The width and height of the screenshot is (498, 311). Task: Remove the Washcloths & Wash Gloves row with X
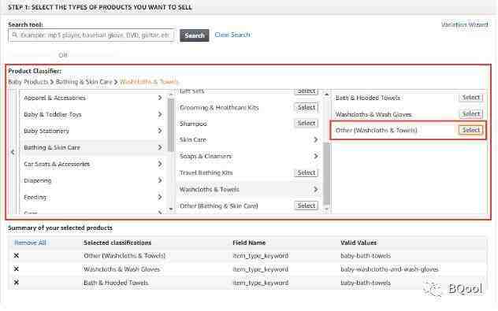click(x=17, y=269)
